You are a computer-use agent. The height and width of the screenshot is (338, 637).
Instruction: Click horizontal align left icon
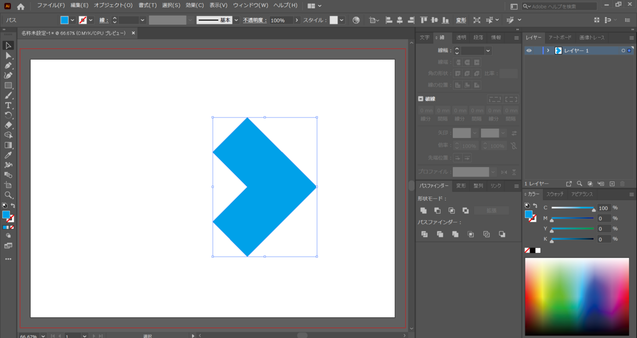click(389, 20)
